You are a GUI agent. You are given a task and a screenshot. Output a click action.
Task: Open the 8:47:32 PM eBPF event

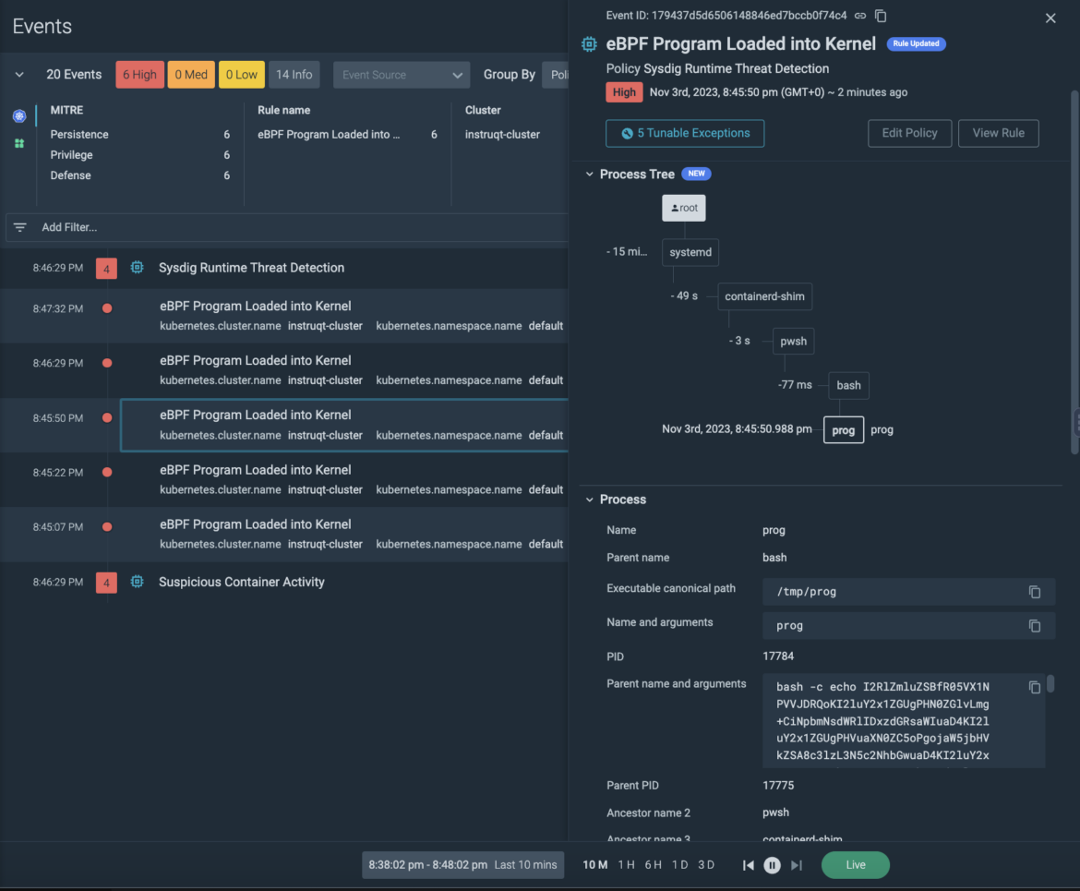(344, 316)
